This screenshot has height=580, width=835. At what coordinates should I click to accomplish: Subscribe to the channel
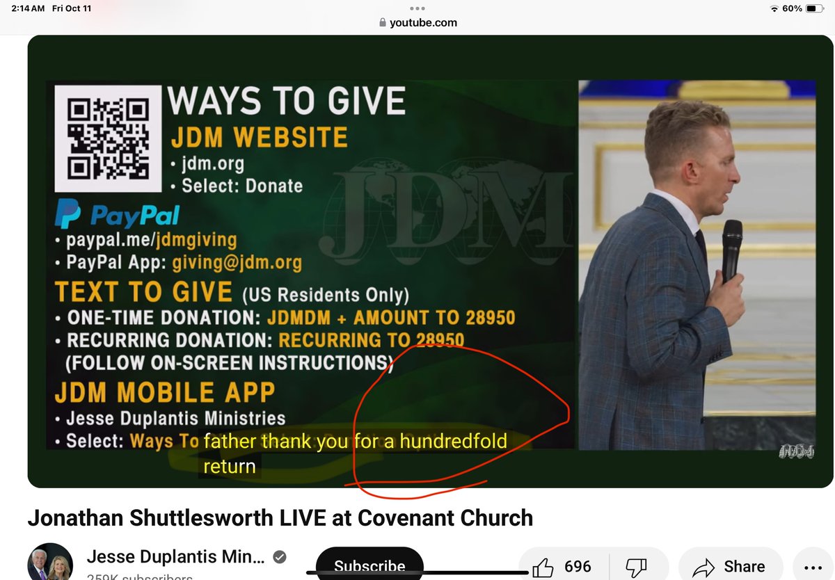pos(369,565)
